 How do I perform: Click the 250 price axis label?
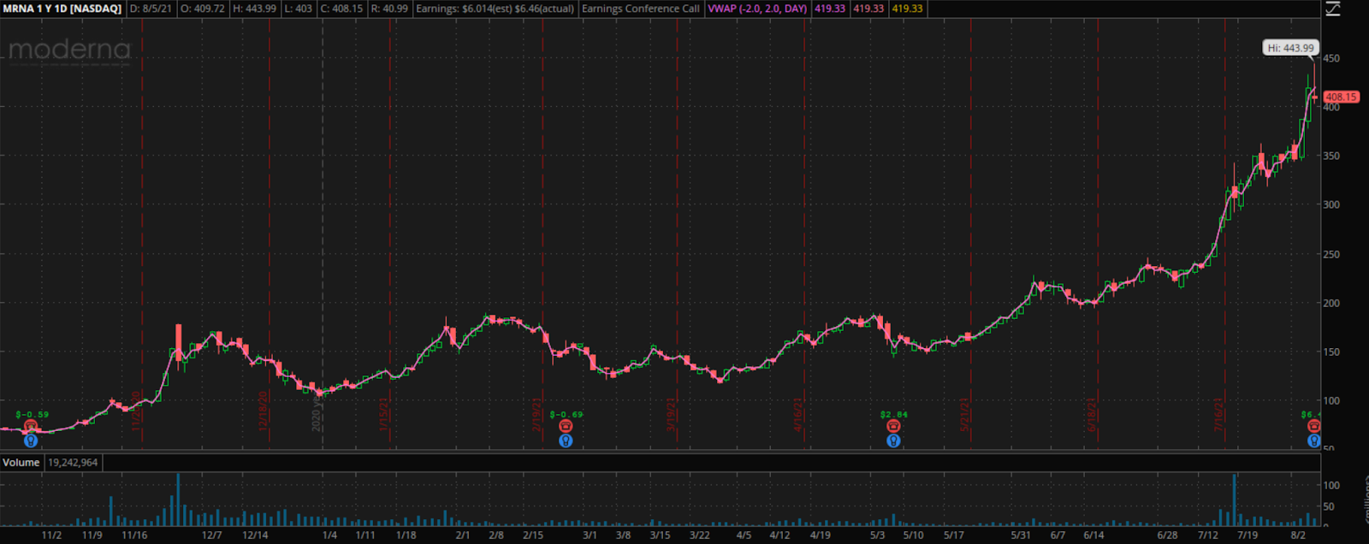(x=1331, y=255)
